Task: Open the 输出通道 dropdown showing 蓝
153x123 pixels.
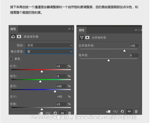Action: click(x=49, y=51)
